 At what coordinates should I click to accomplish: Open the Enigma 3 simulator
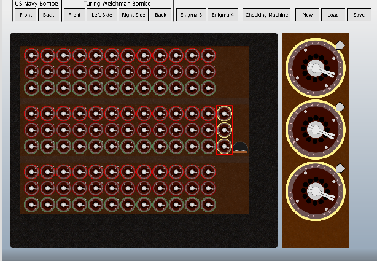tap(191, 15)
